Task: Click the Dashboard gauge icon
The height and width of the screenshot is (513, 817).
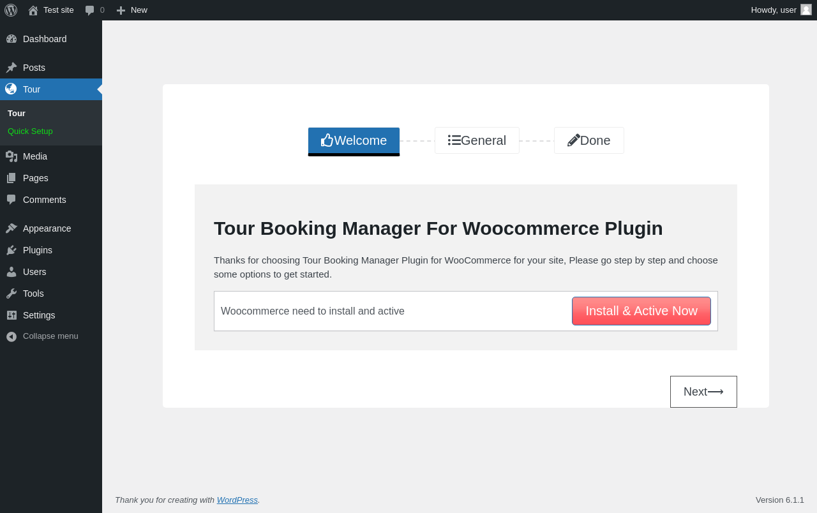Action: 11,39
